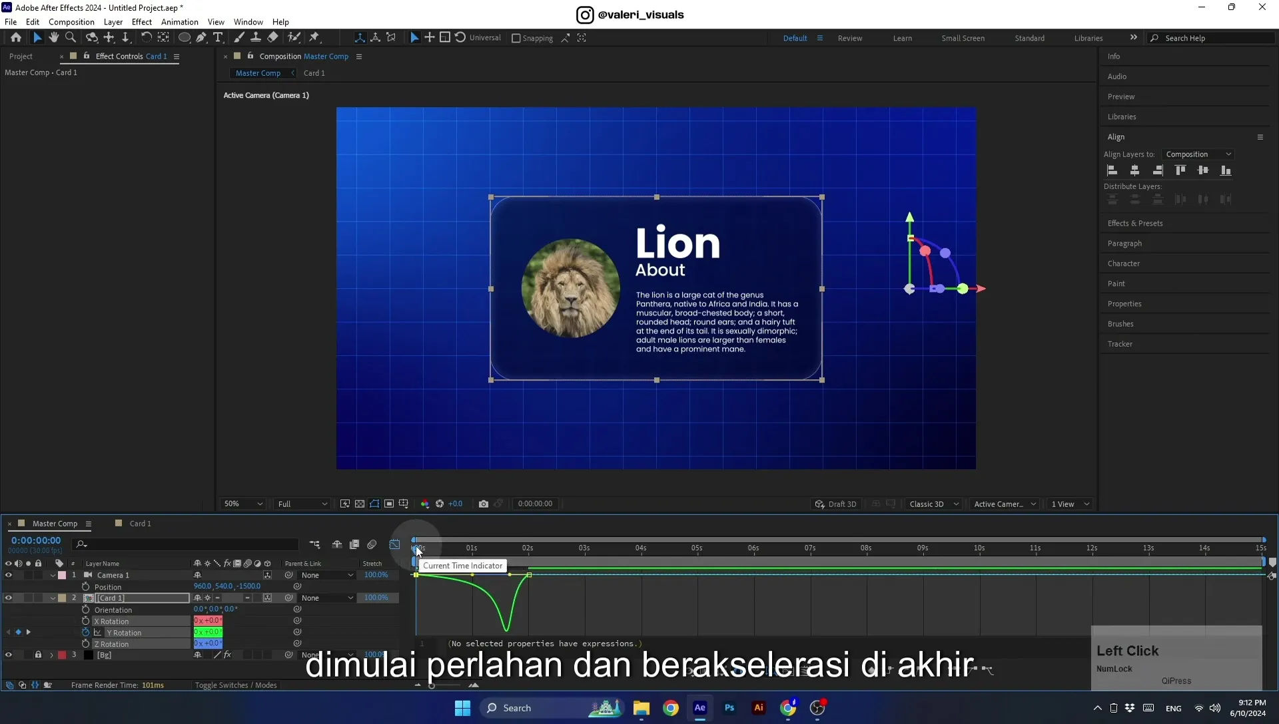Click Toggle Switches / Modes button
Image resolution: width=1279 pixels, height=724 pixels.
236,685
